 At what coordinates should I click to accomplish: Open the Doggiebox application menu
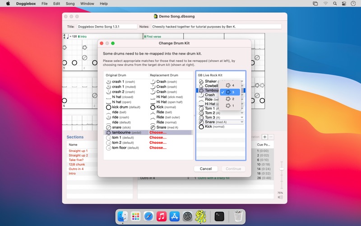[26, 4]
